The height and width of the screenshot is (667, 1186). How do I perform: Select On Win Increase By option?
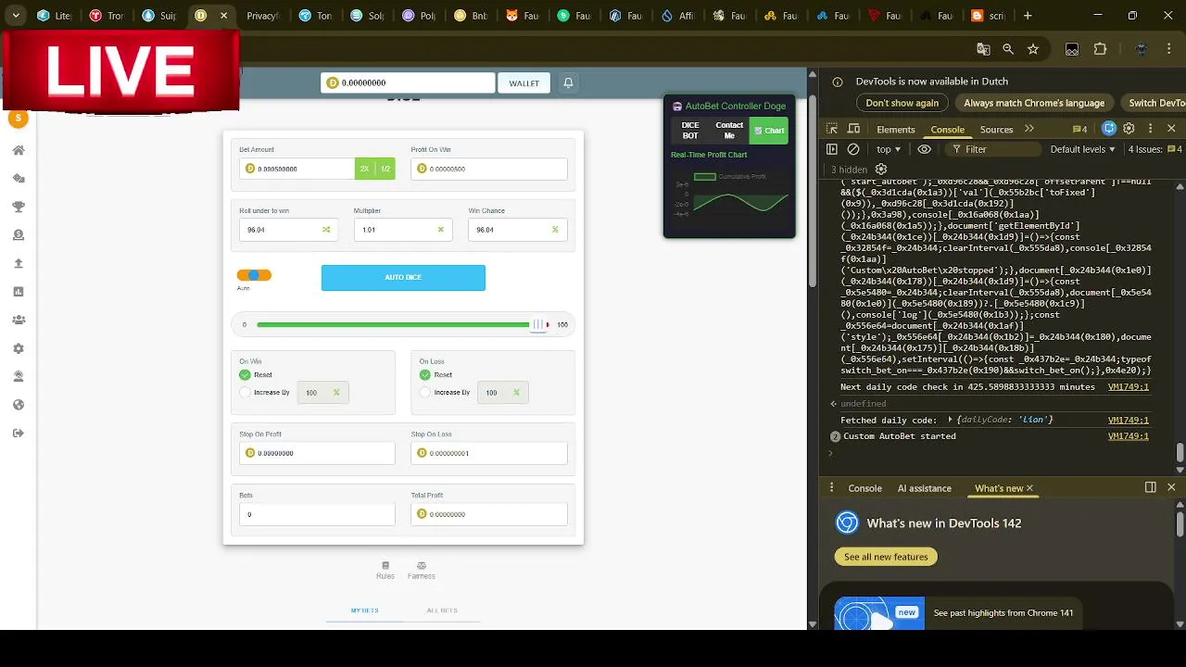click(x=245, y=392)
